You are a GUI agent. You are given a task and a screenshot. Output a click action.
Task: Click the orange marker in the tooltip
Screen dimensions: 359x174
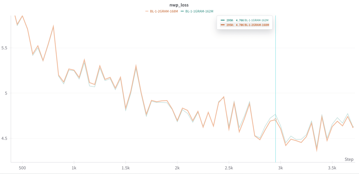tap(222, 25)
